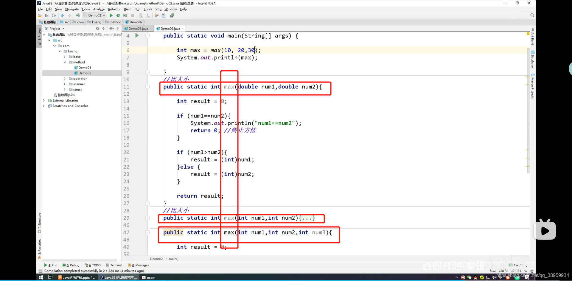Open the TODO tool window button
The image size is (572, 281).
click(x=93, y=265)
